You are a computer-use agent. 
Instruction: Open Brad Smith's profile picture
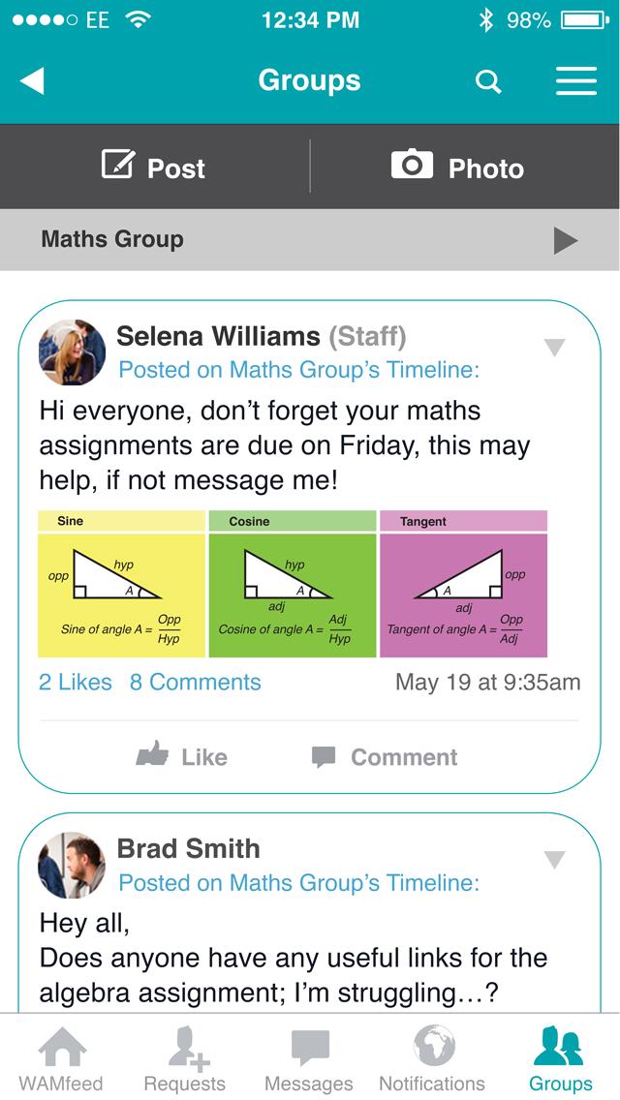72,865
